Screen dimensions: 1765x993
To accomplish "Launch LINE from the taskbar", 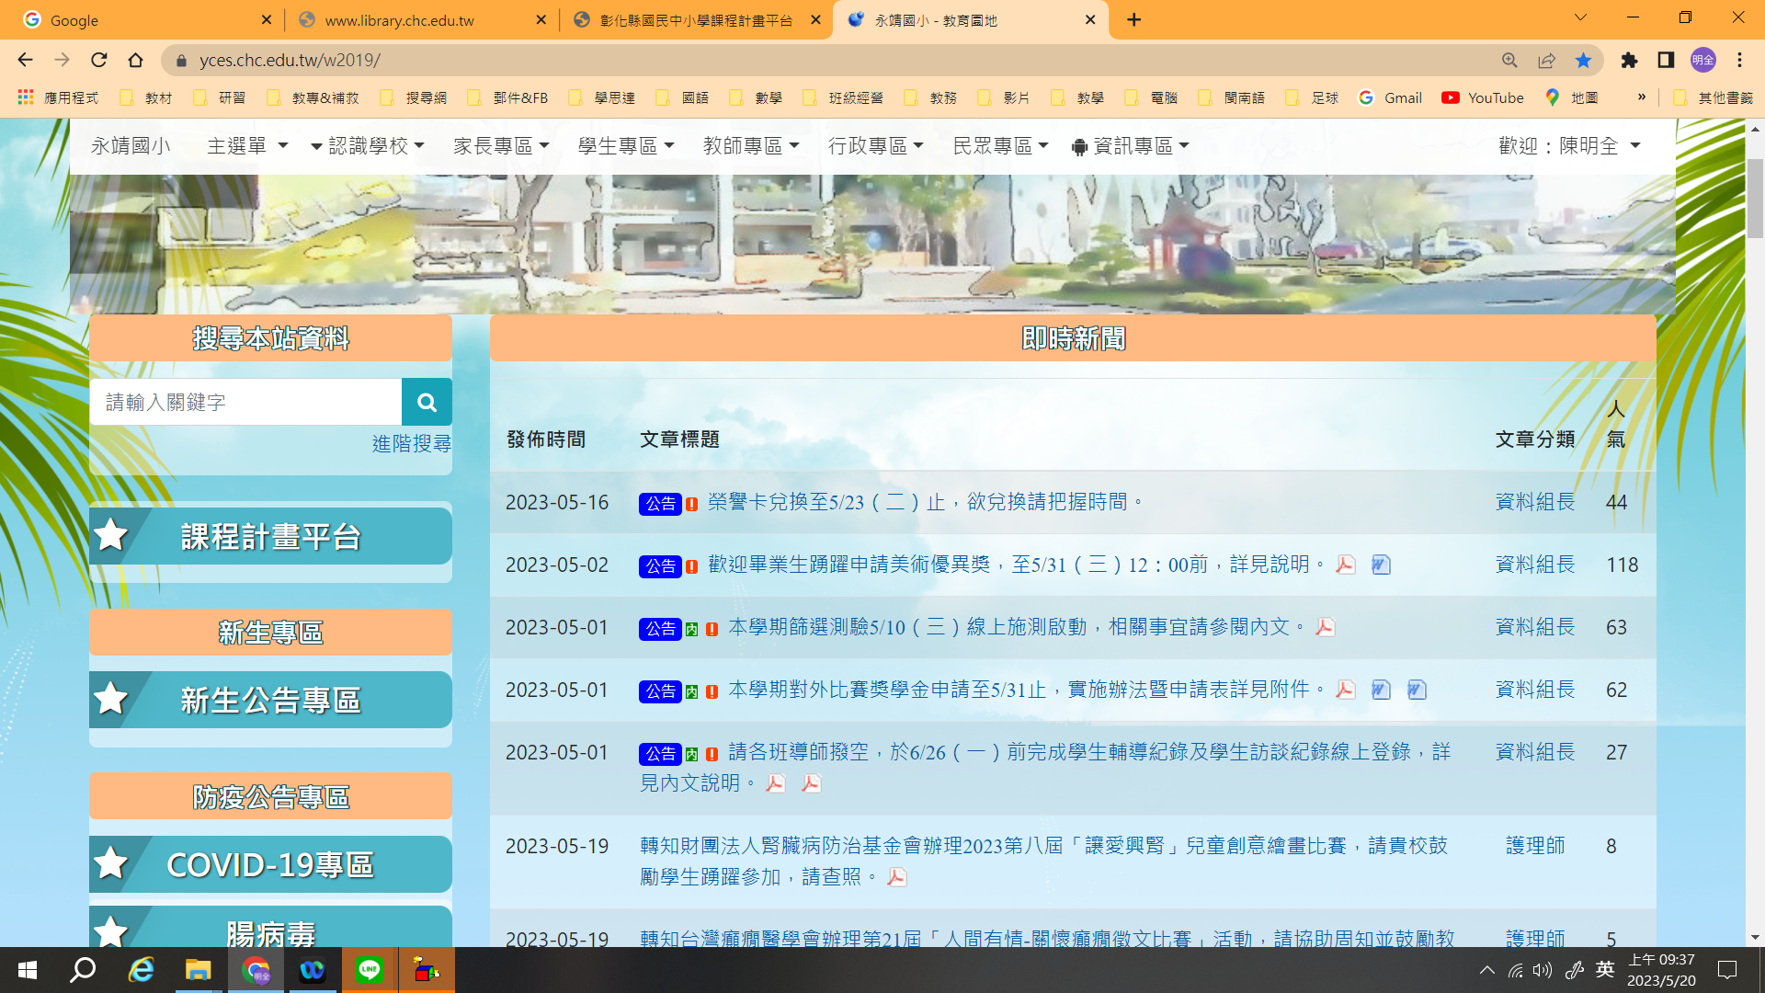I will (370, 970).
